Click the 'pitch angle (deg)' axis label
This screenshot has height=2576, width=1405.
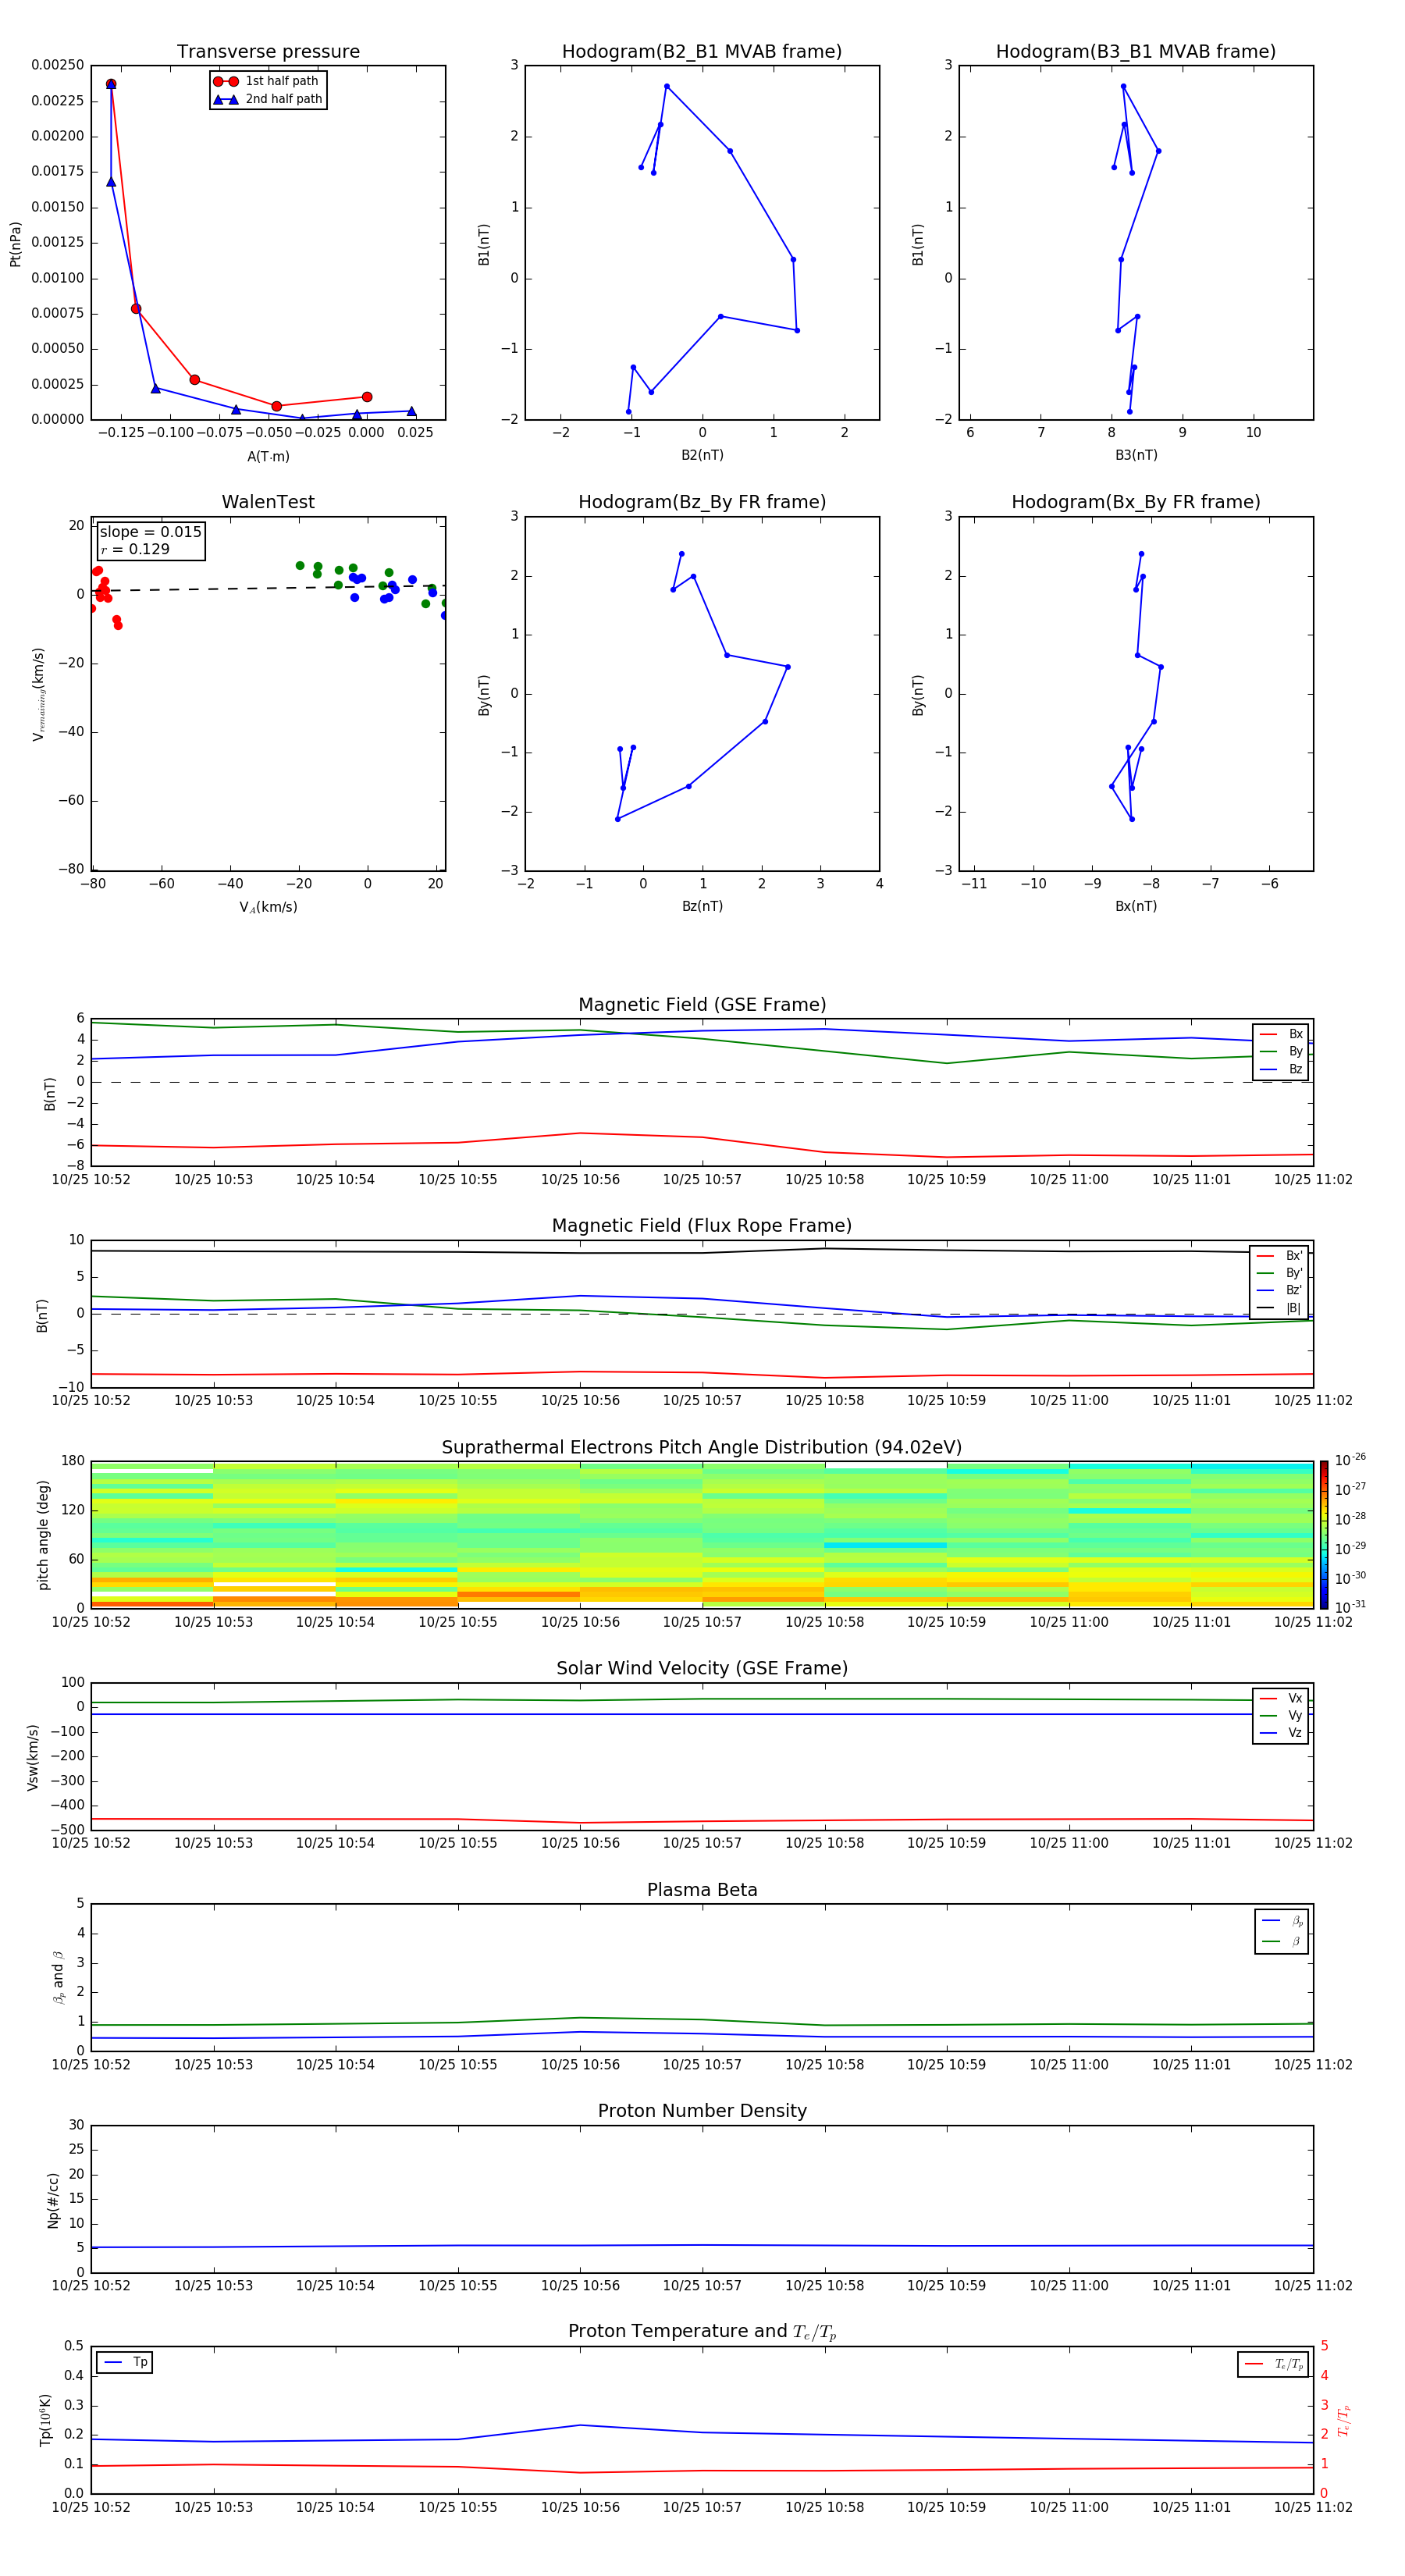[x=43, y=1535]
